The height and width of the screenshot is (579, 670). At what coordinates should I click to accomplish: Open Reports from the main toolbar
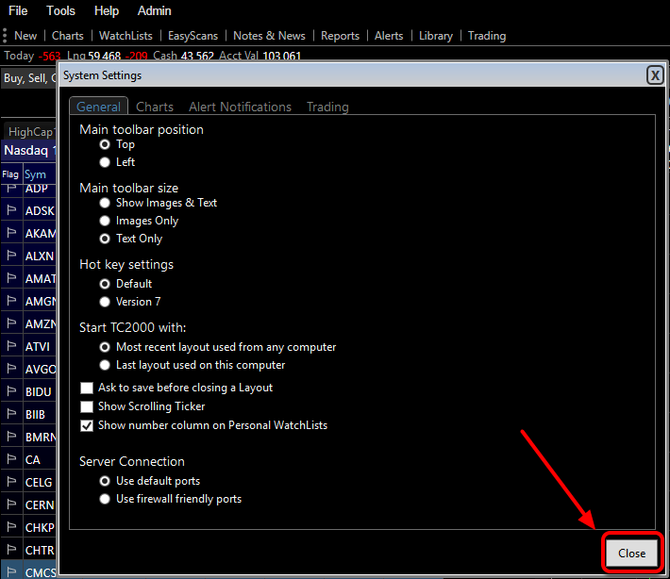[x=340, y=36]
